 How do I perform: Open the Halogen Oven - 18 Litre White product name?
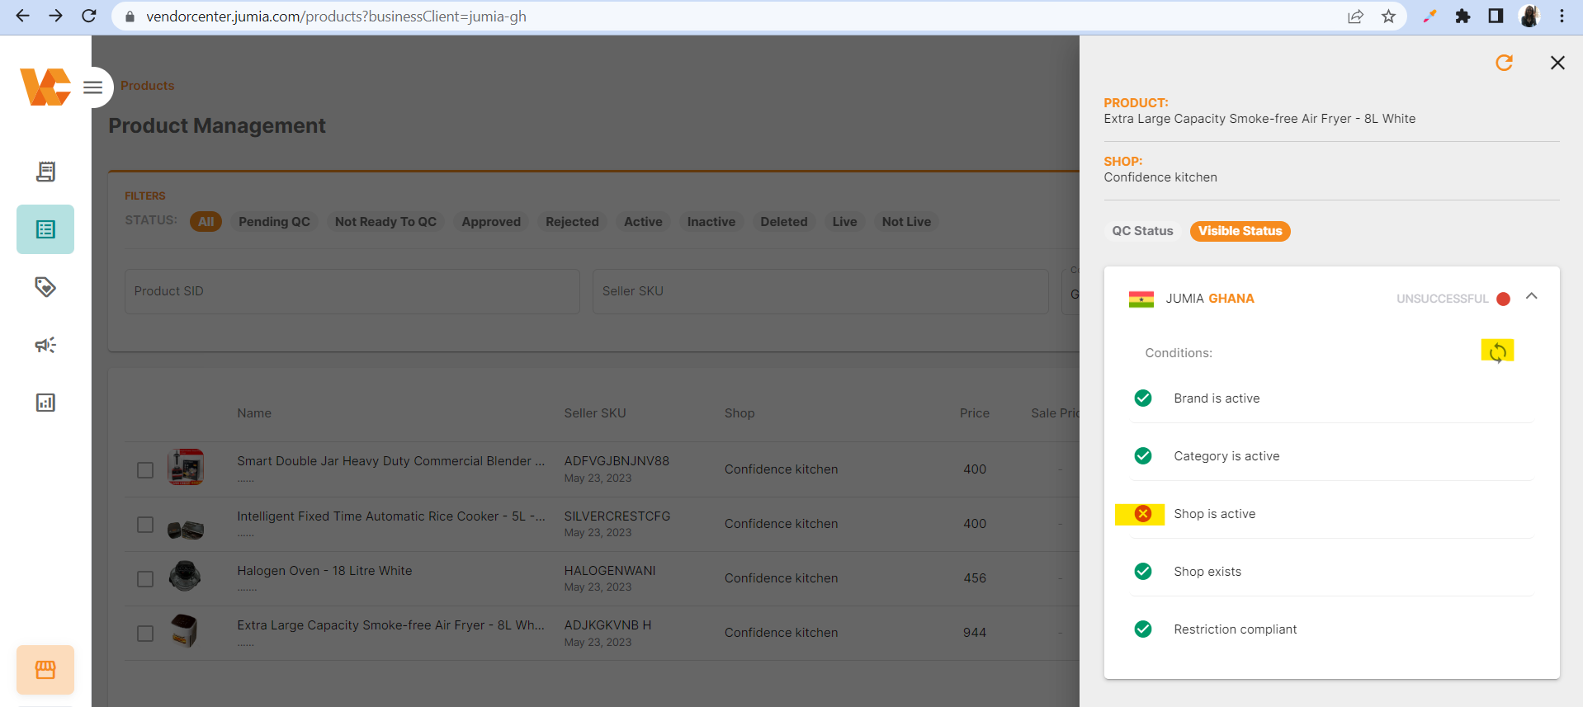[324, 571]
